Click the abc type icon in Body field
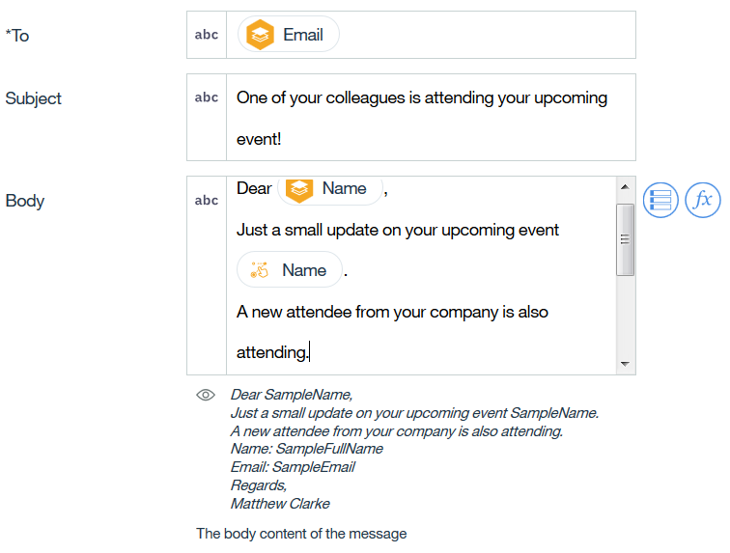This screenshot has height=553, width=730. [207, 201]
